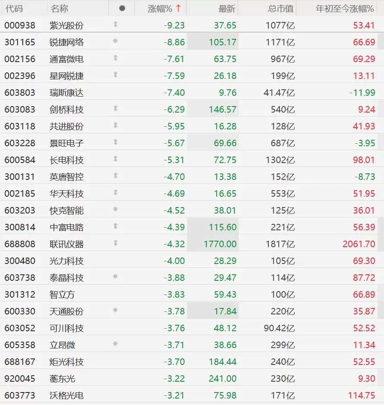This screenshot has width=384, height=405.
Task: Select stock name 蘅东光
Action: click(x=62, y=379)
